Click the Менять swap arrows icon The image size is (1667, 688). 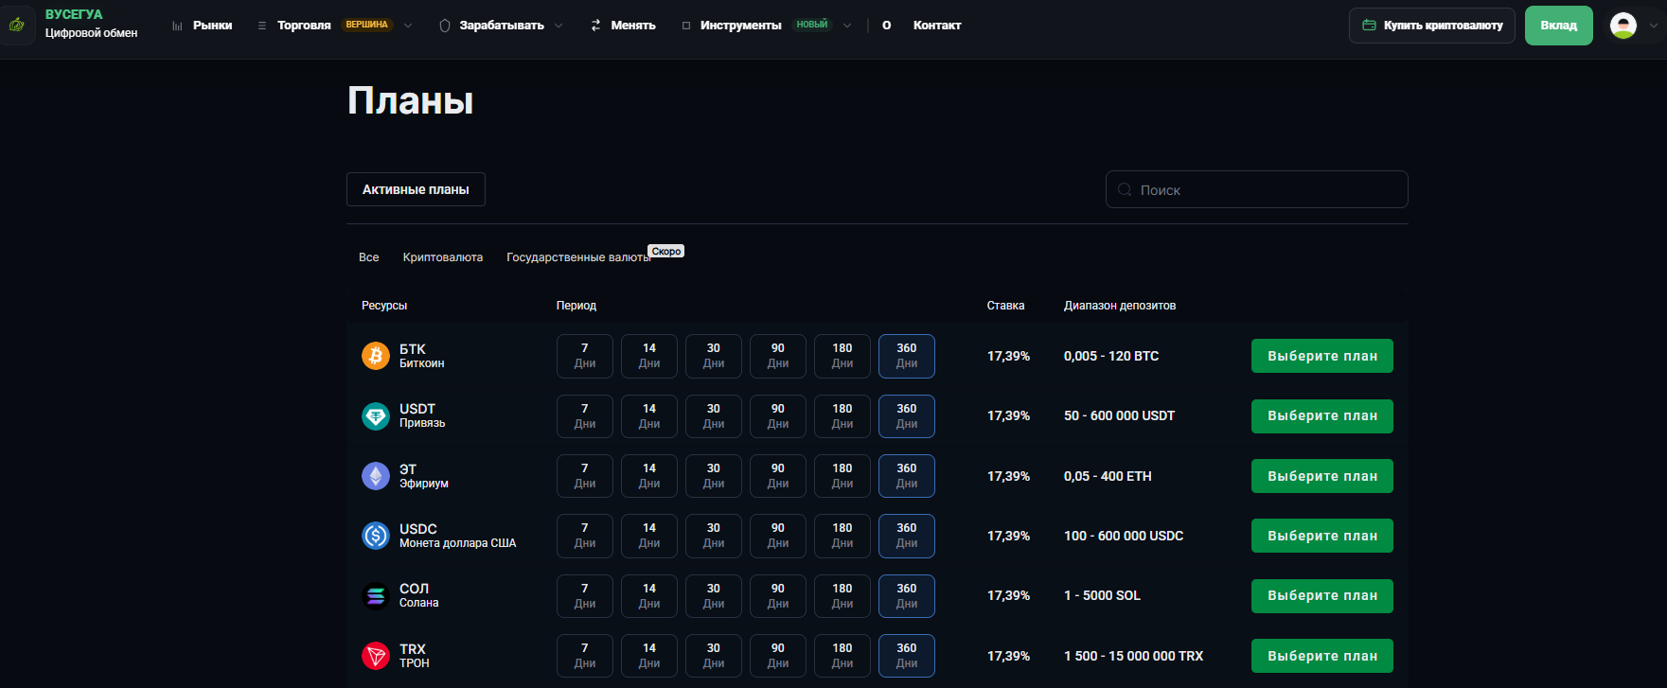(x=595, y=26)
